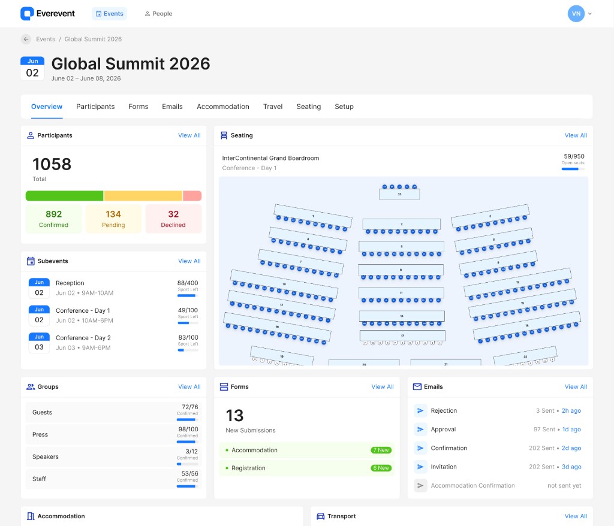614x526 pixels.
Task: Open the VN user account dropdown
Action: (580, 13)
